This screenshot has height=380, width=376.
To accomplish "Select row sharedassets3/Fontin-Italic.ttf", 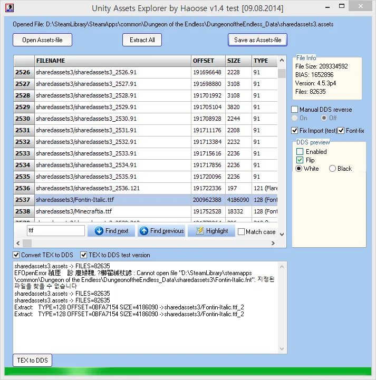I will tap(146, 200).
